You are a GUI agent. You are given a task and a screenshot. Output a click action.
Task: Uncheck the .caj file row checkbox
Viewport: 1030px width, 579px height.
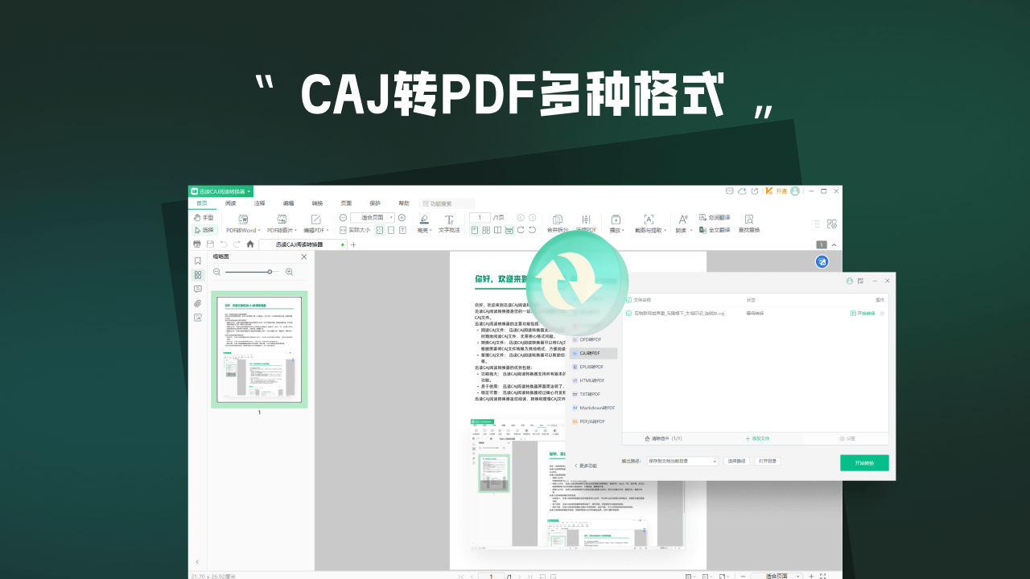click(628, 313)
